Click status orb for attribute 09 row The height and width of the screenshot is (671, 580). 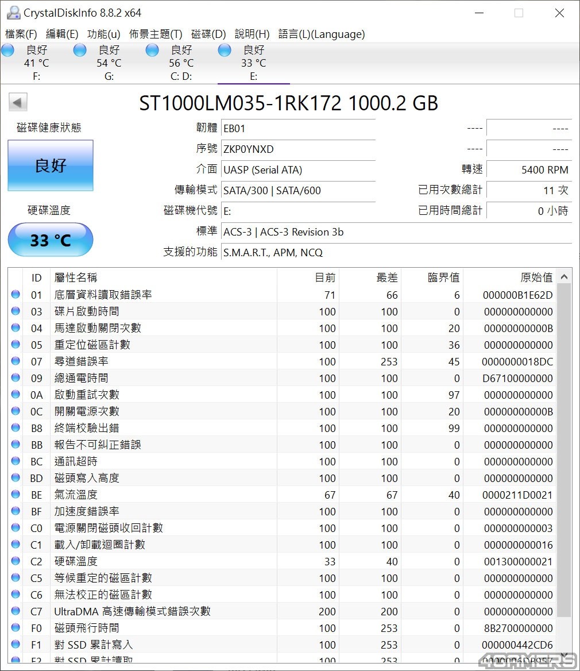[x=16, y=377]
